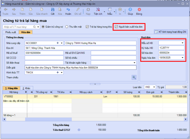The width and height of the screenshot is (190, 139).
Task: Click the Hoãn (undo) toolbar icon
Action: 68,10
